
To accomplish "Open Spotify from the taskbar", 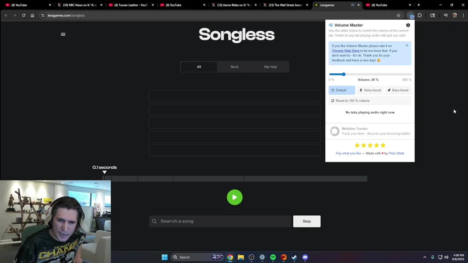I will point(273,257).
